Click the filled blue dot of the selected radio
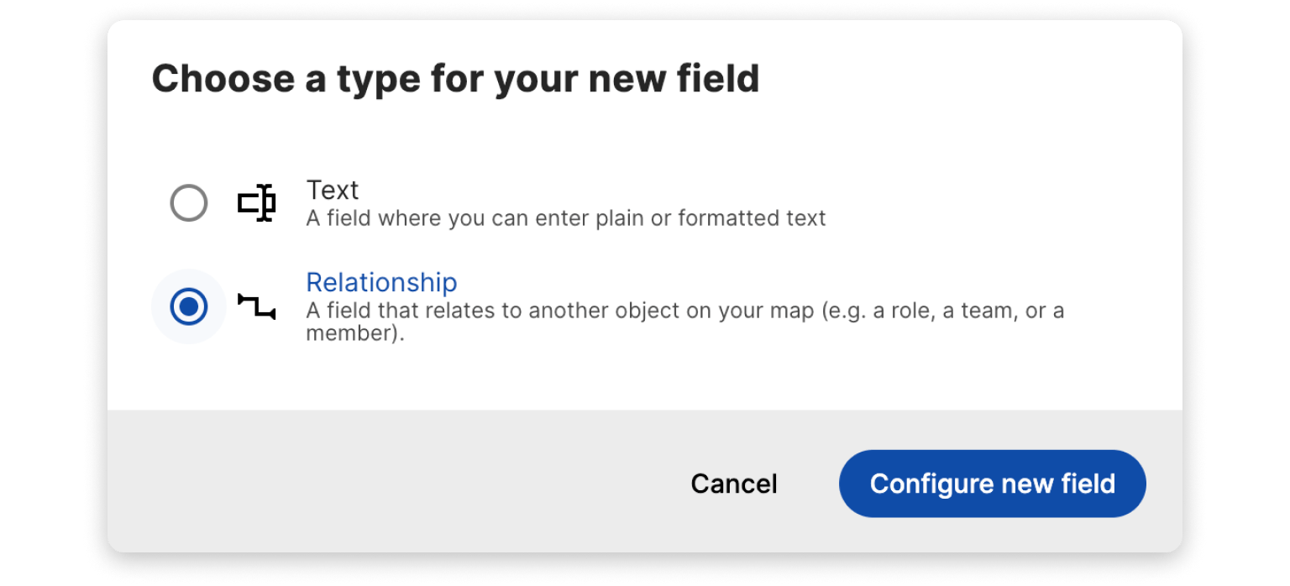This screenshot has height=586, width=1290. point(188,306)
